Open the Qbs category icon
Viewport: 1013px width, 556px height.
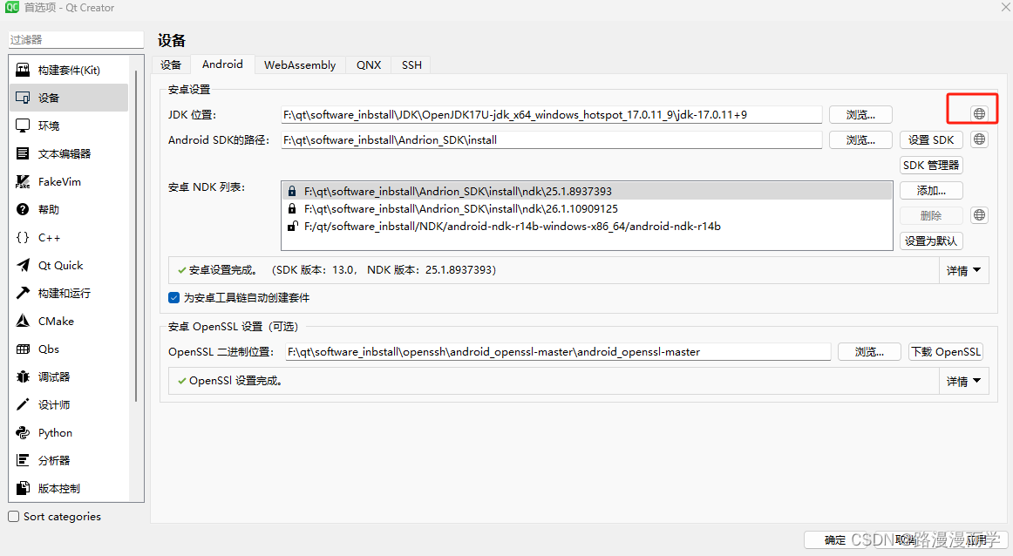(x=23, y=349)
